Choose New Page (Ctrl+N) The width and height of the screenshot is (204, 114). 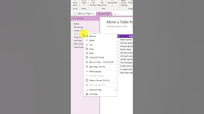click(x=100, y=67)
